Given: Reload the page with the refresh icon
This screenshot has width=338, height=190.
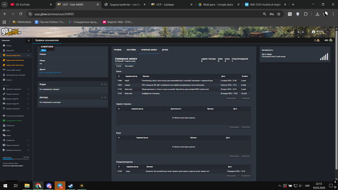Looking at the screenshot, I should point(21,14).
